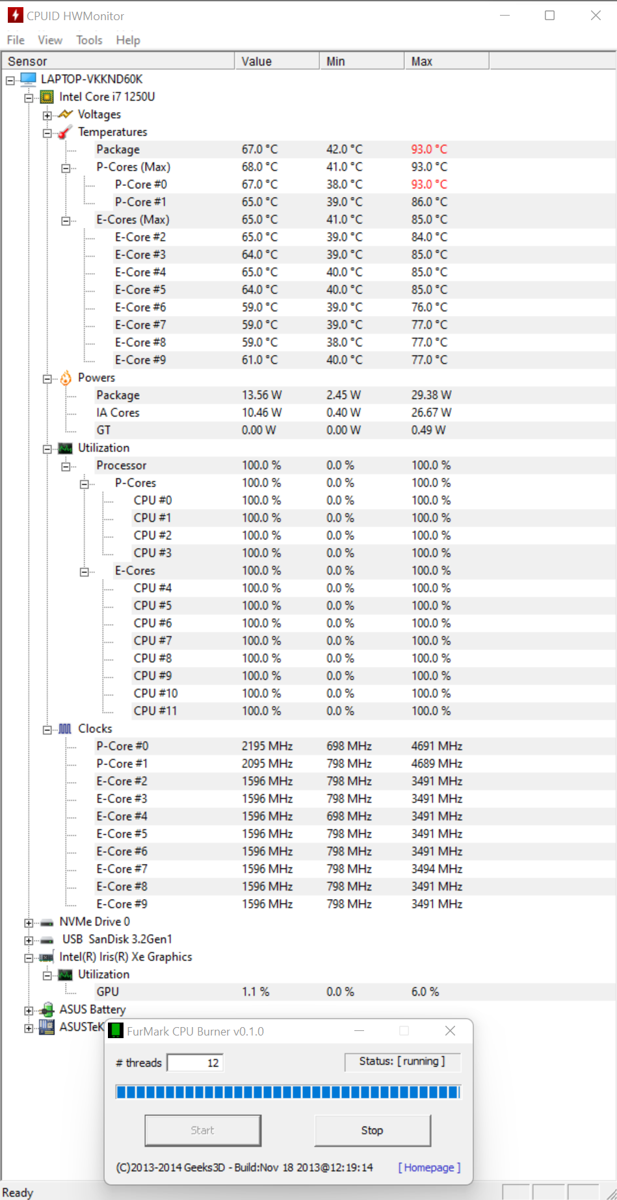The height and width of the screenshot is (1200, 617).
Task: Click the Powers flame icon
Action: coord(66,378)
